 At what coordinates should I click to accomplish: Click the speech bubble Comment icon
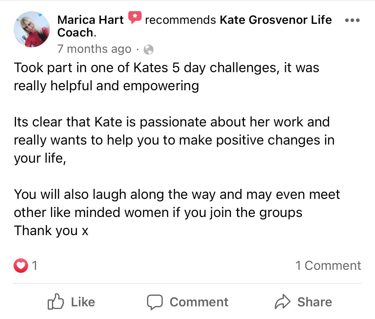pos(155,302)
